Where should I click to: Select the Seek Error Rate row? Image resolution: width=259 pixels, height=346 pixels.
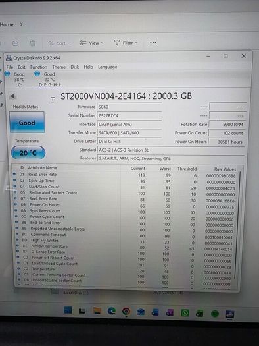pyautogui.click(x=124, y=199)
